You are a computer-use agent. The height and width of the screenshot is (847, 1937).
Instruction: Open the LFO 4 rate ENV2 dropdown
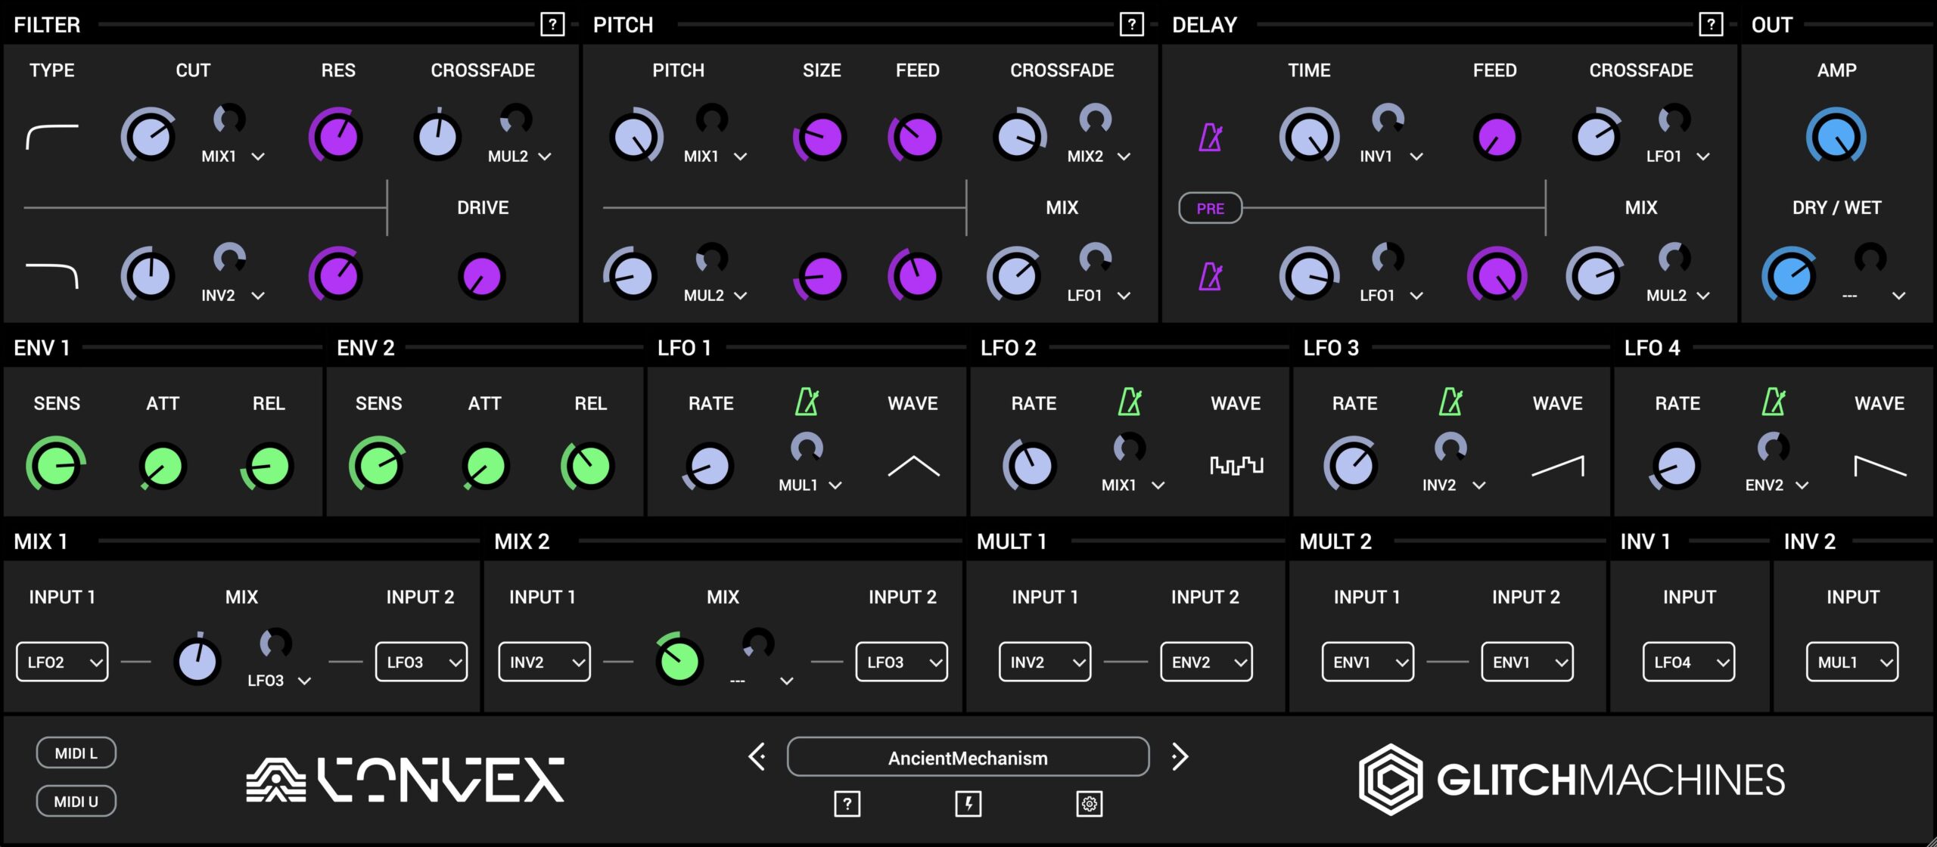tap(1777, 486)
